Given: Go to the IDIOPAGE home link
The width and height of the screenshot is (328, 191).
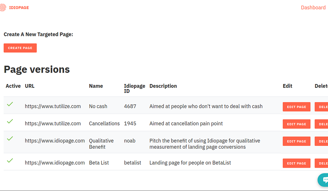Looking at the screenshot, I should [19, 8].
